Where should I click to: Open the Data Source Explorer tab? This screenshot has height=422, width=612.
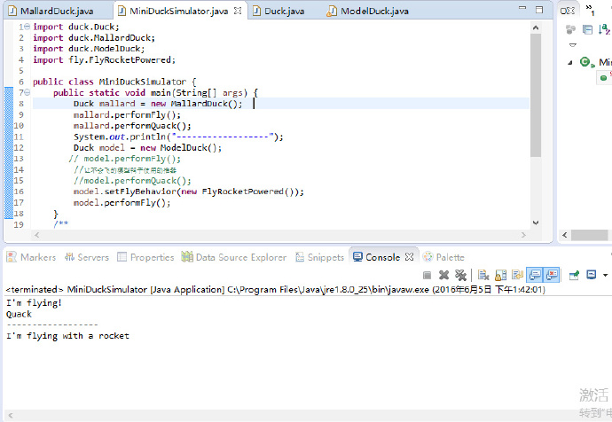[234, 257]
